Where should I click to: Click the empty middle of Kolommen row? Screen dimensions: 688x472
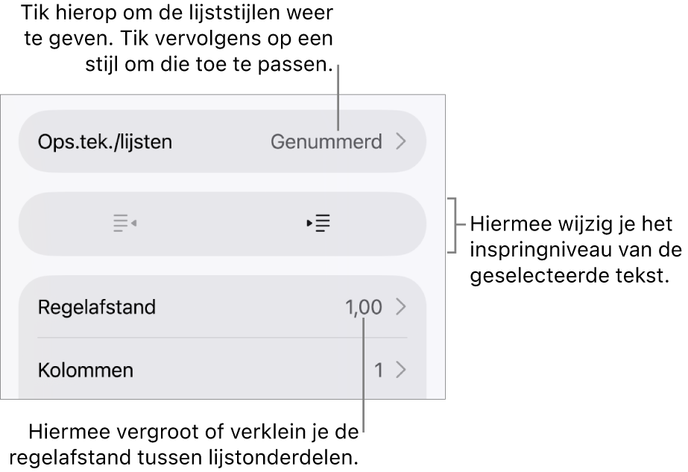(253, 370)
